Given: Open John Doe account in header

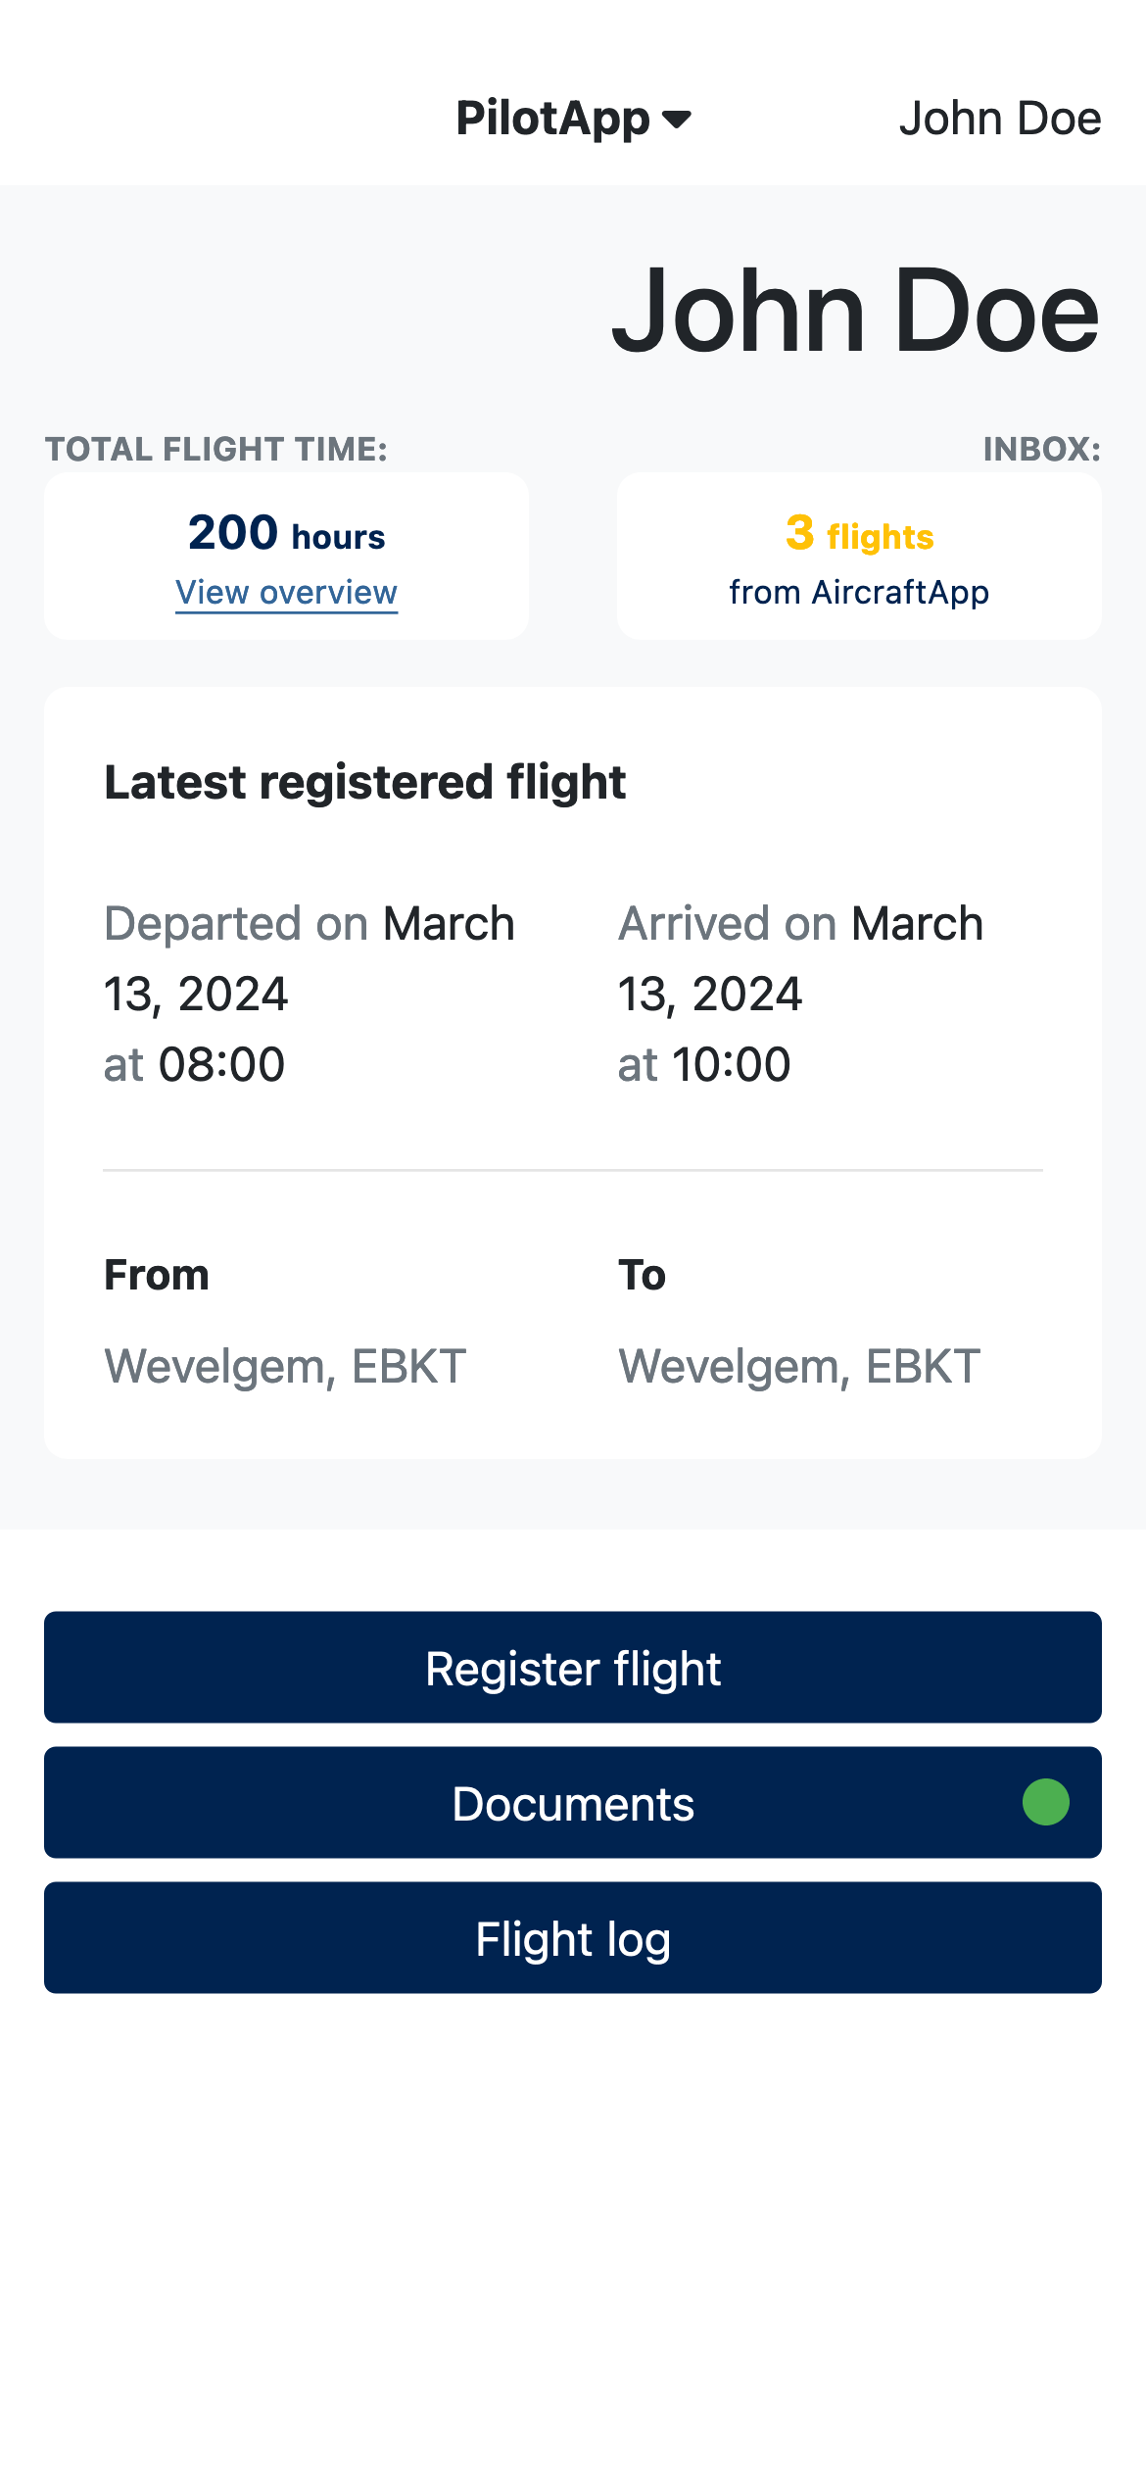Looking at the screenshot, I should (999, 120).
